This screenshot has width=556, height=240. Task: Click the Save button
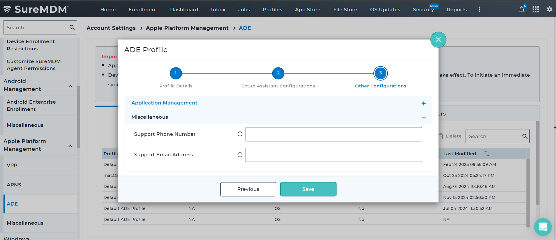308,189
